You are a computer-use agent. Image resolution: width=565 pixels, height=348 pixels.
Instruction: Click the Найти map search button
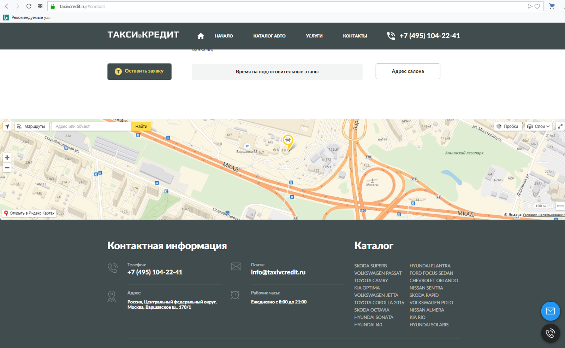[x=141, y=126]
